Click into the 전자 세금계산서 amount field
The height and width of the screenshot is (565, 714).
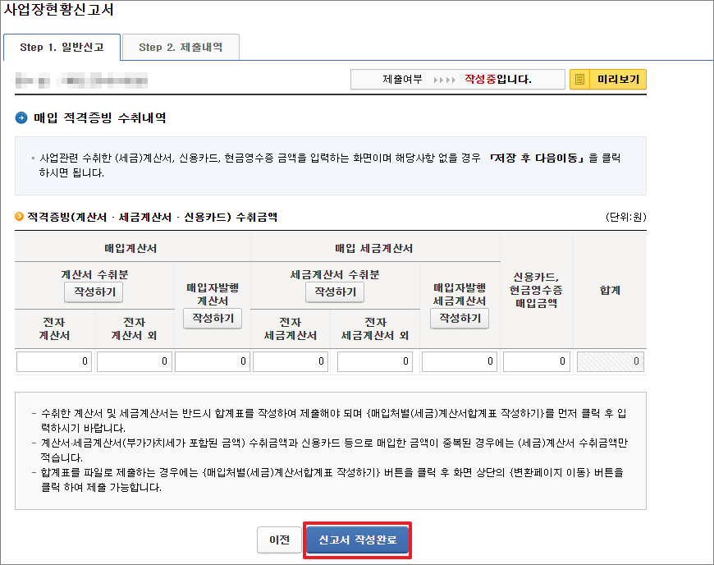[291, 361]
